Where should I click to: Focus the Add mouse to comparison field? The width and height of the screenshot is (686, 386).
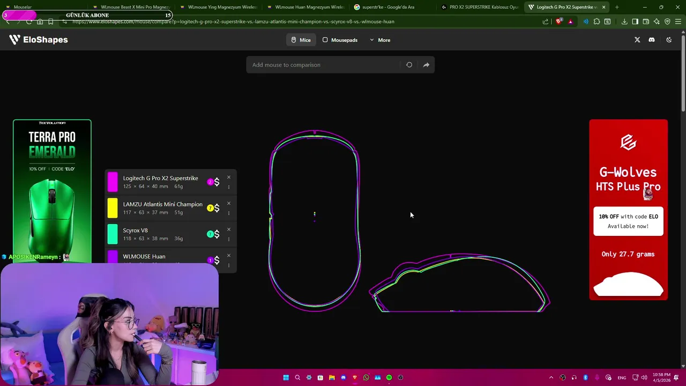(324, 65)
